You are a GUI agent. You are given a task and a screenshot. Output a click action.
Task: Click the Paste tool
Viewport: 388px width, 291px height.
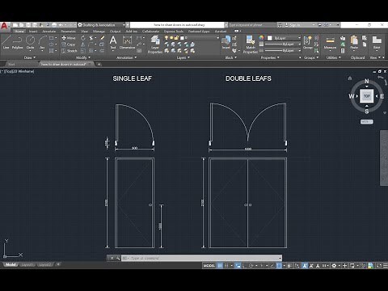pyautogui.click(x=354, y=43)
